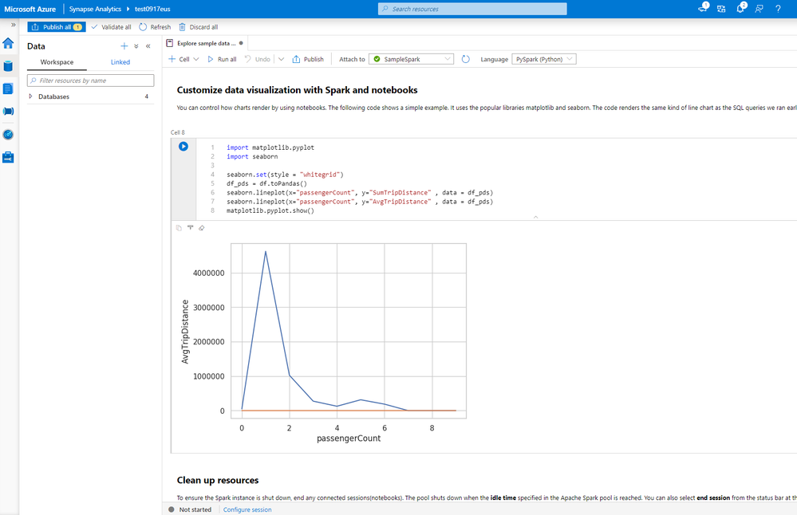
Task: Open the Undo dropdown arrow
Action: pos(281,60)
